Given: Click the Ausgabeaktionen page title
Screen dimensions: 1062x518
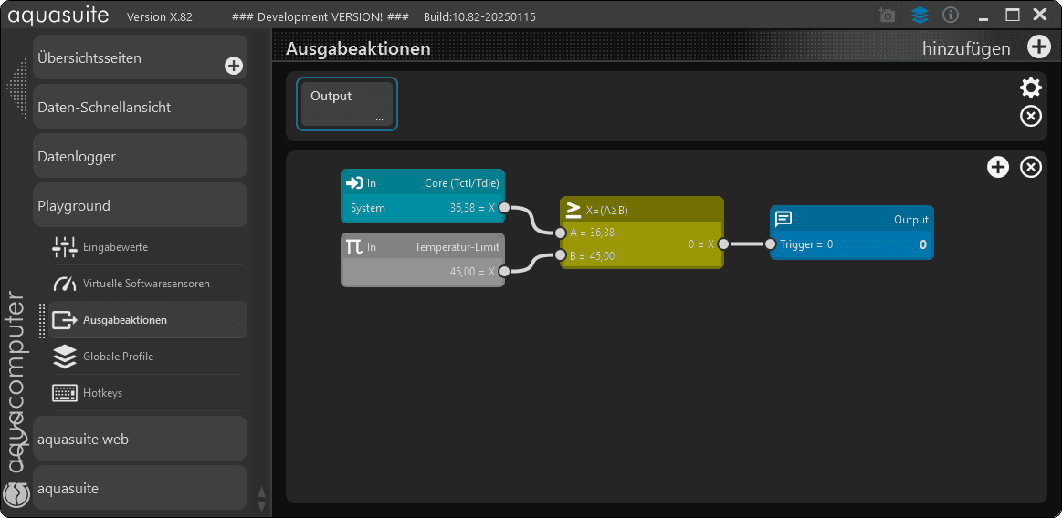Looking at the screenshot, I should (x=358, y=48).
